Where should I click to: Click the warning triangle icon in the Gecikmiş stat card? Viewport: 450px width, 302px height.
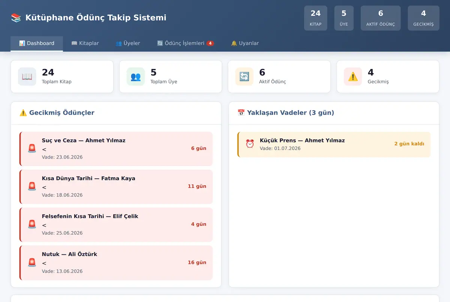click(x=353, y=76)
